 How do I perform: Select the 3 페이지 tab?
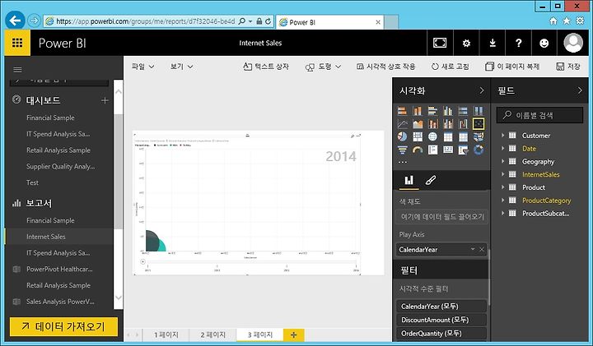(x=259, y=334)
